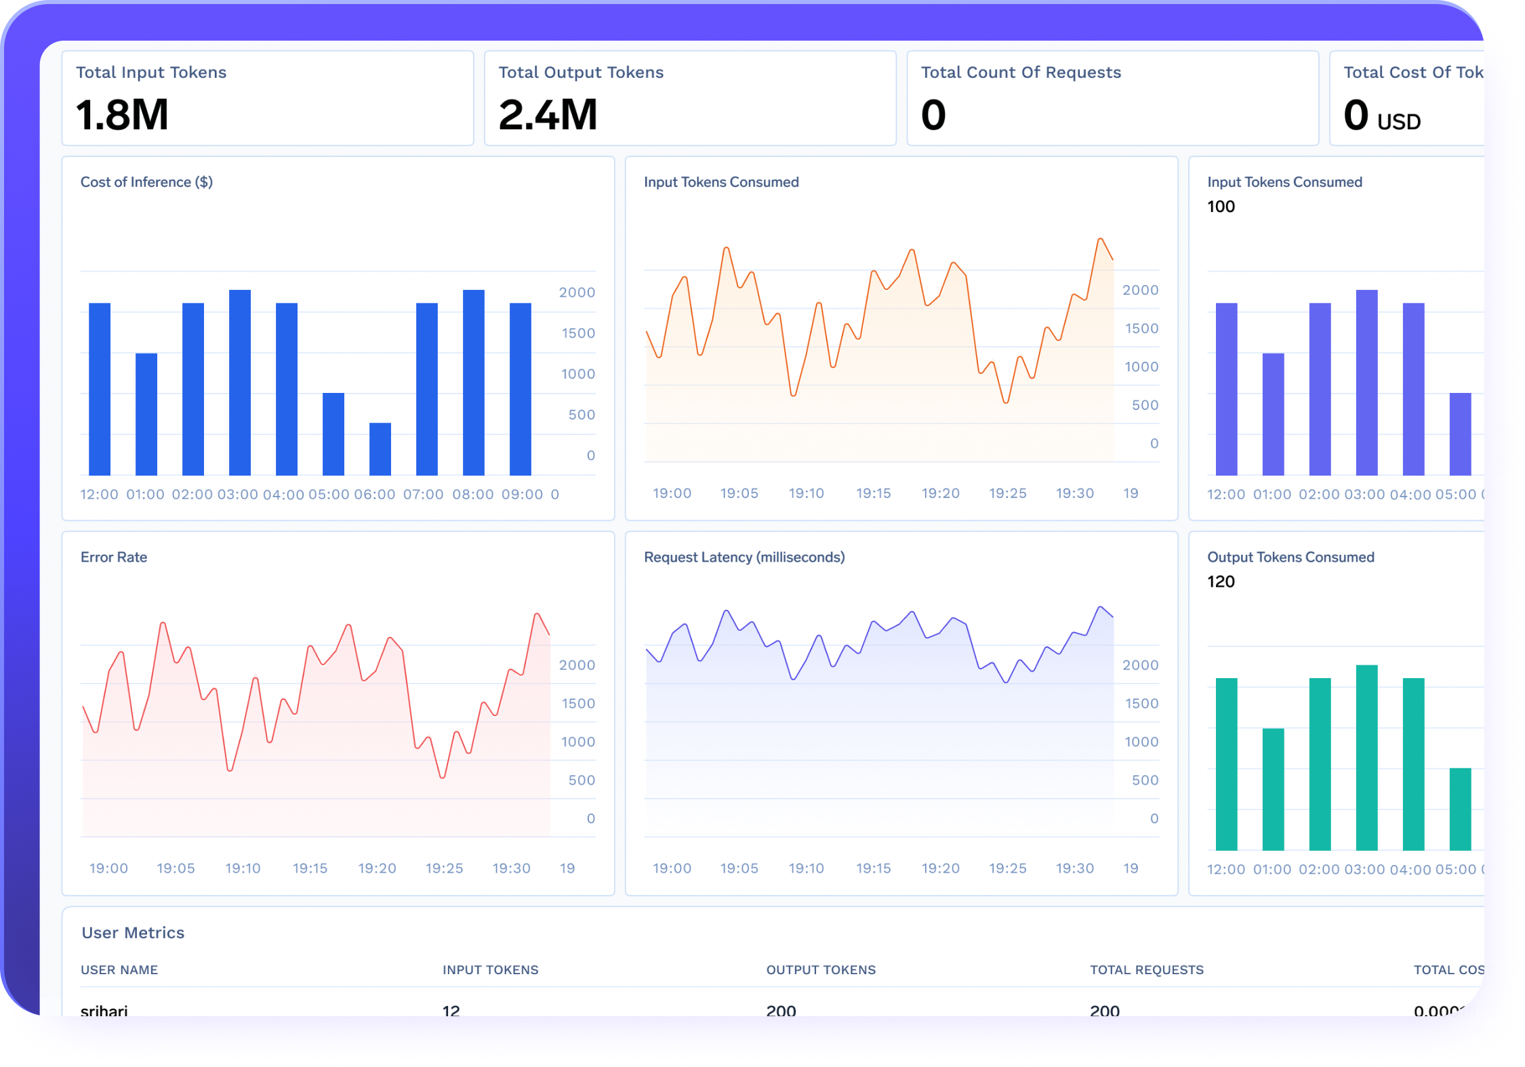Click the 19:15 label on Error Rate axis

click(x=310, y=868)
